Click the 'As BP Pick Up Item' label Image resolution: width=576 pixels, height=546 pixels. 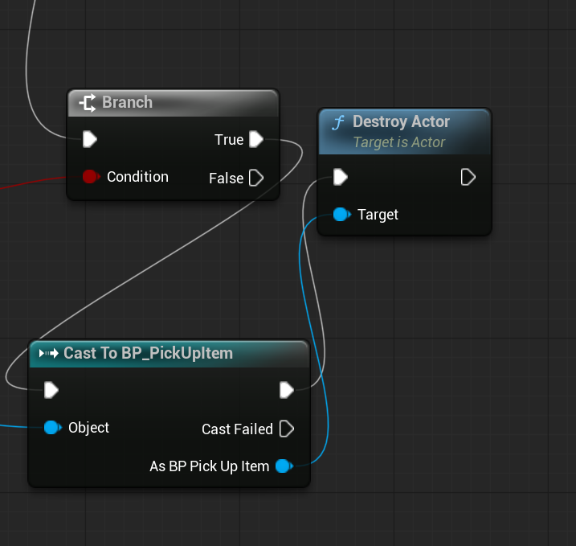[x=210, y=466]
